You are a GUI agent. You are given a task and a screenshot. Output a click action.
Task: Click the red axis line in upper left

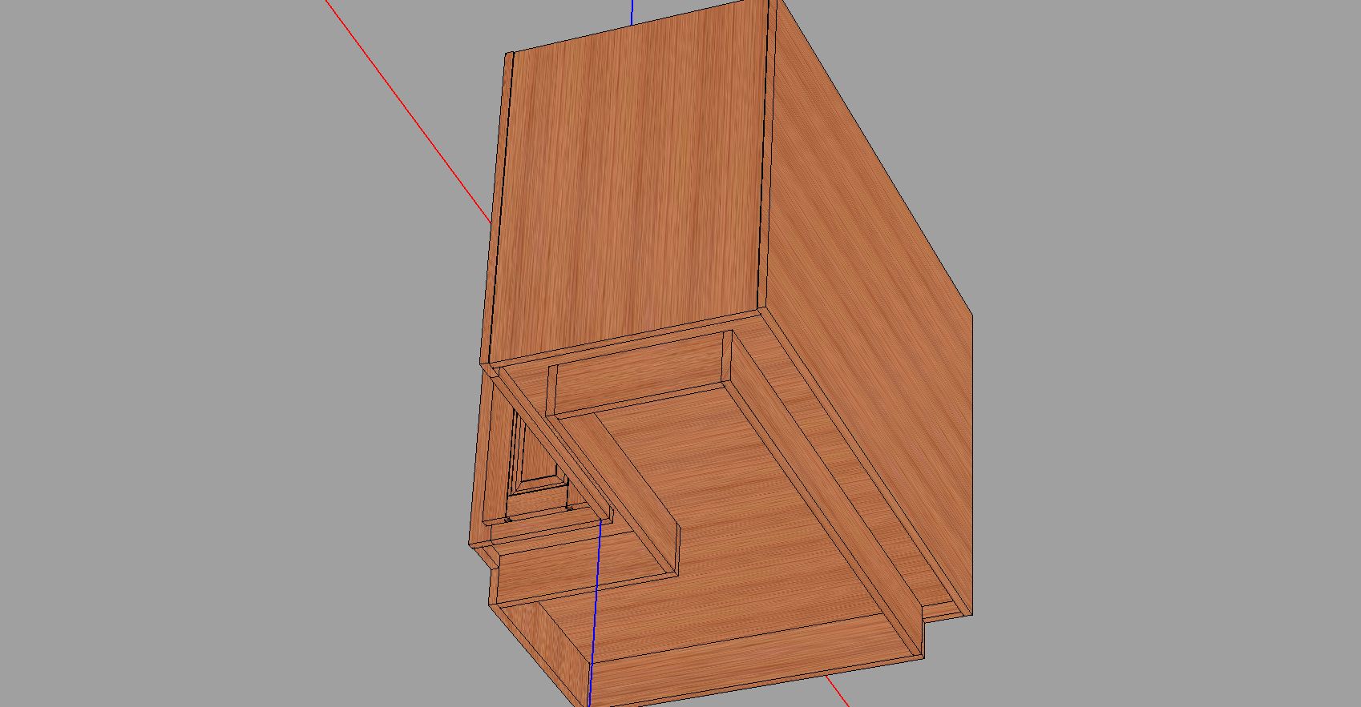[x=407, y=112]
